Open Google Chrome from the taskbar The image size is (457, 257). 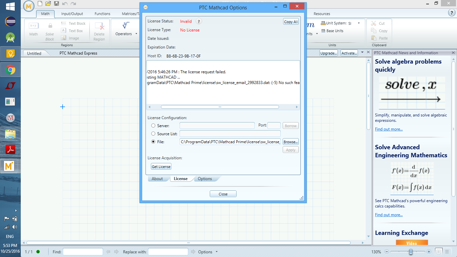click(x=10, y=70)
